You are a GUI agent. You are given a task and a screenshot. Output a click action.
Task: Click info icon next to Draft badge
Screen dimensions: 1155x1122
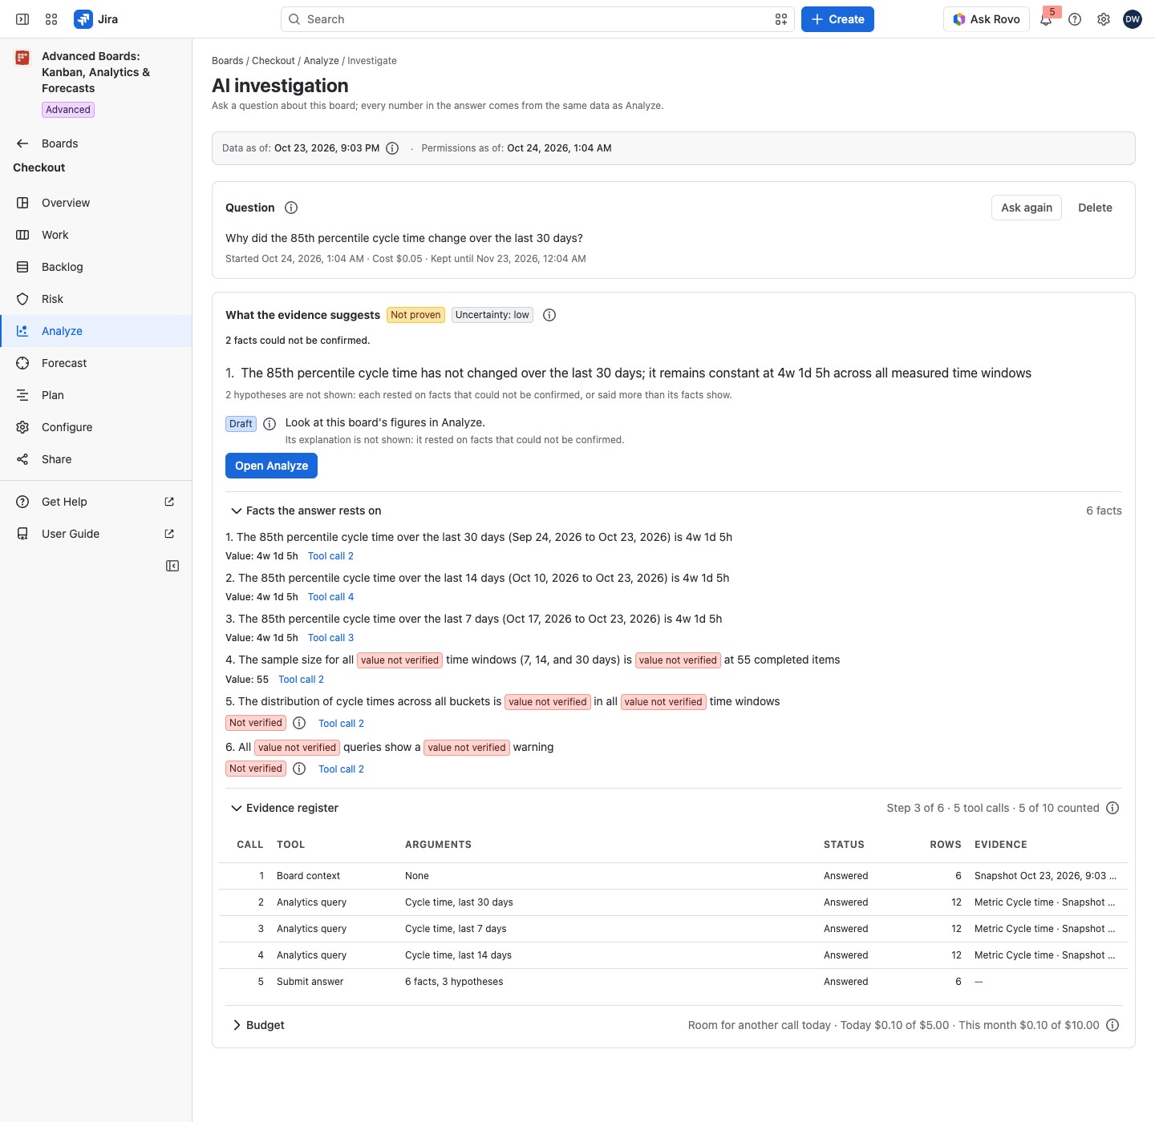[269, 424]
